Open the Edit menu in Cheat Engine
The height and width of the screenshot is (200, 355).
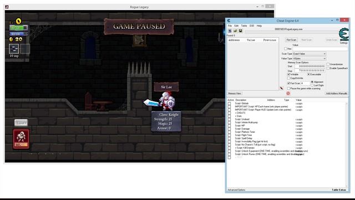coord(236,26)
